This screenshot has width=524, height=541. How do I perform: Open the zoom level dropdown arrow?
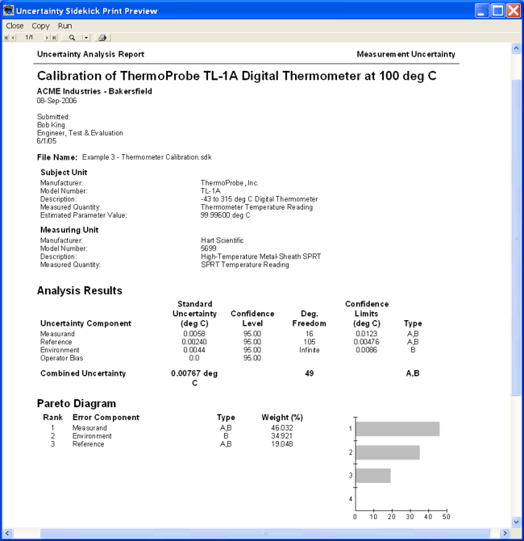(86, 38)
